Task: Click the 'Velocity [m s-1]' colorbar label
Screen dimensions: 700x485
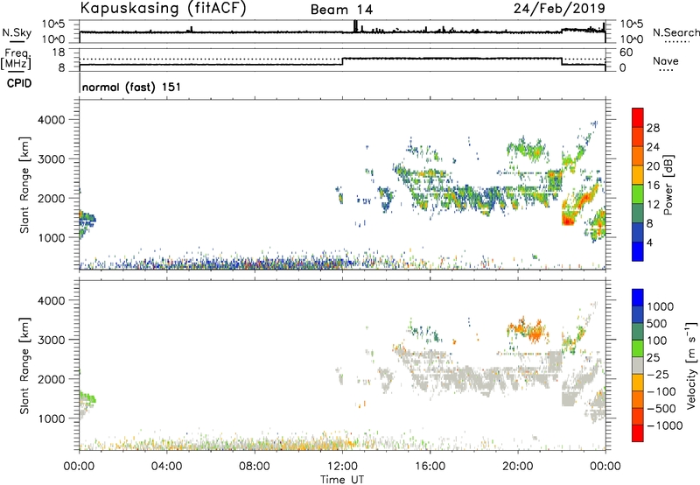Action: point(691,365)
